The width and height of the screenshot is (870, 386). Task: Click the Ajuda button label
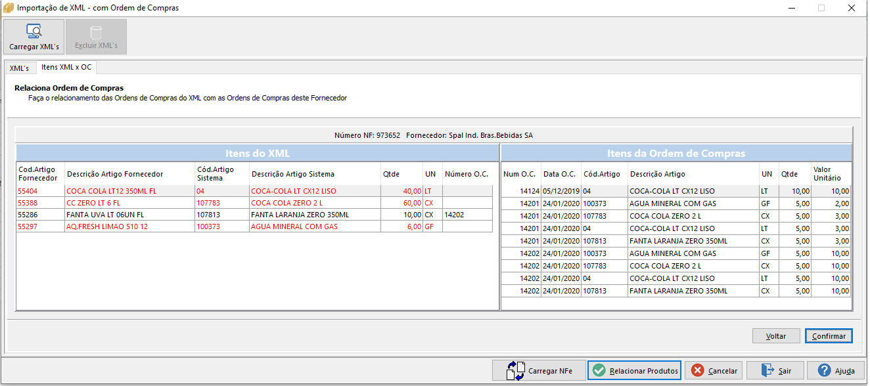pyautogui.click(x=844, y=371)
